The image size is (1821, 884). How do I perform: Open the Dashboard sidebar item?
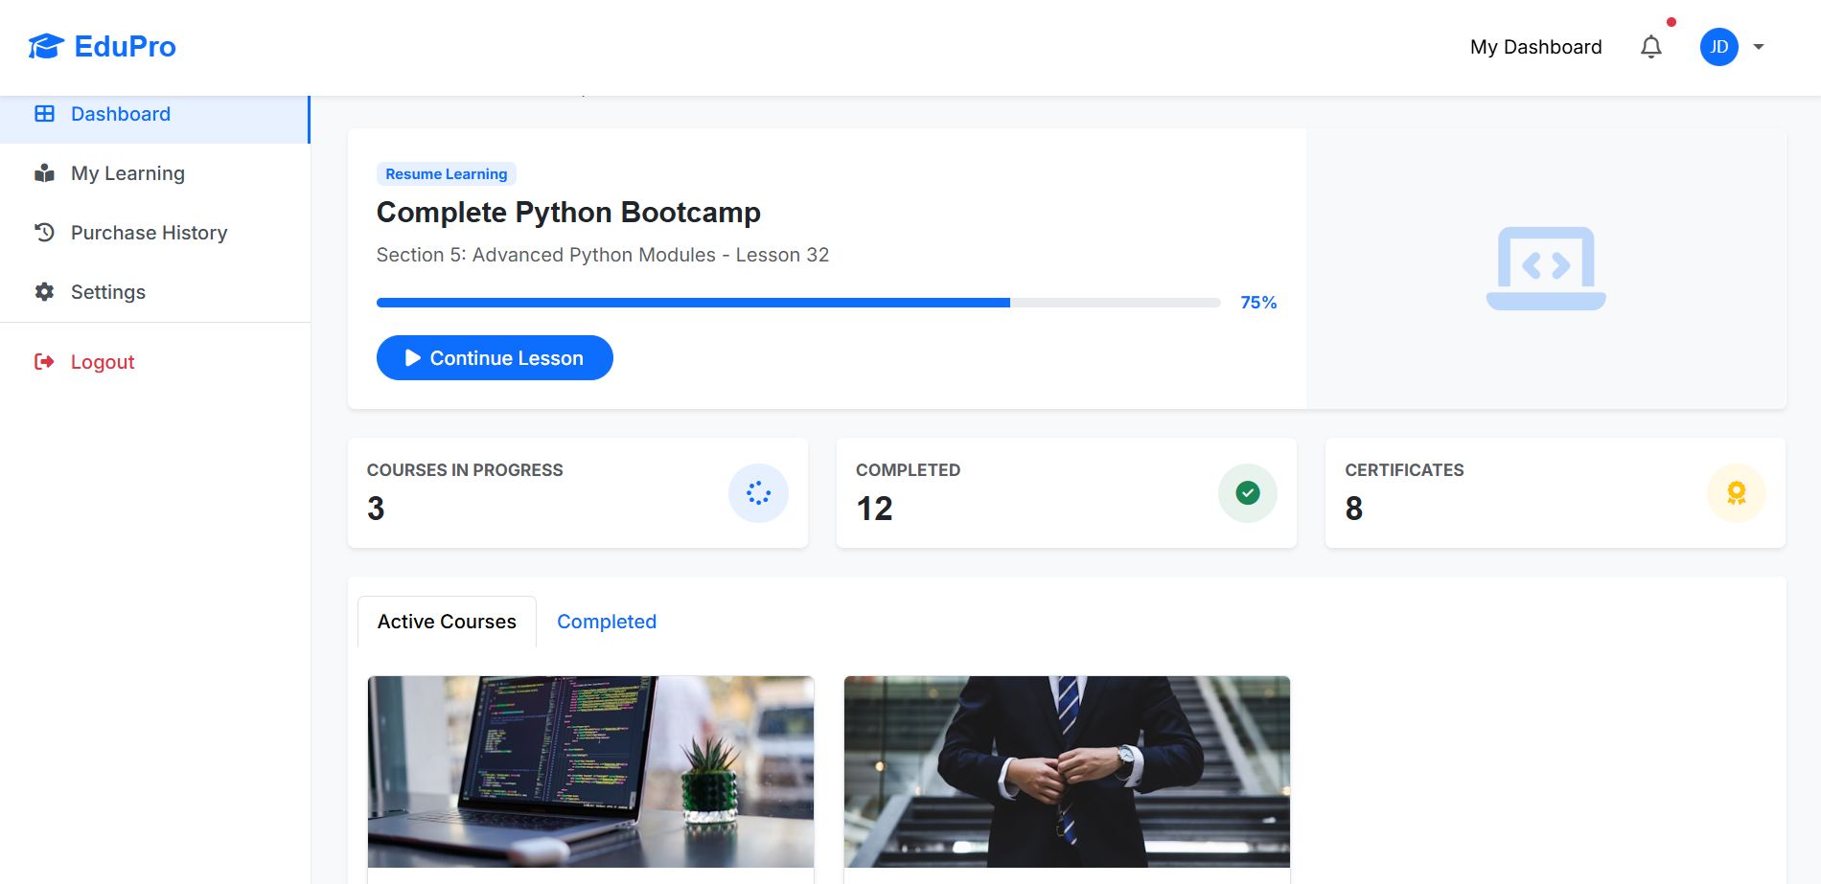point(121,114)
